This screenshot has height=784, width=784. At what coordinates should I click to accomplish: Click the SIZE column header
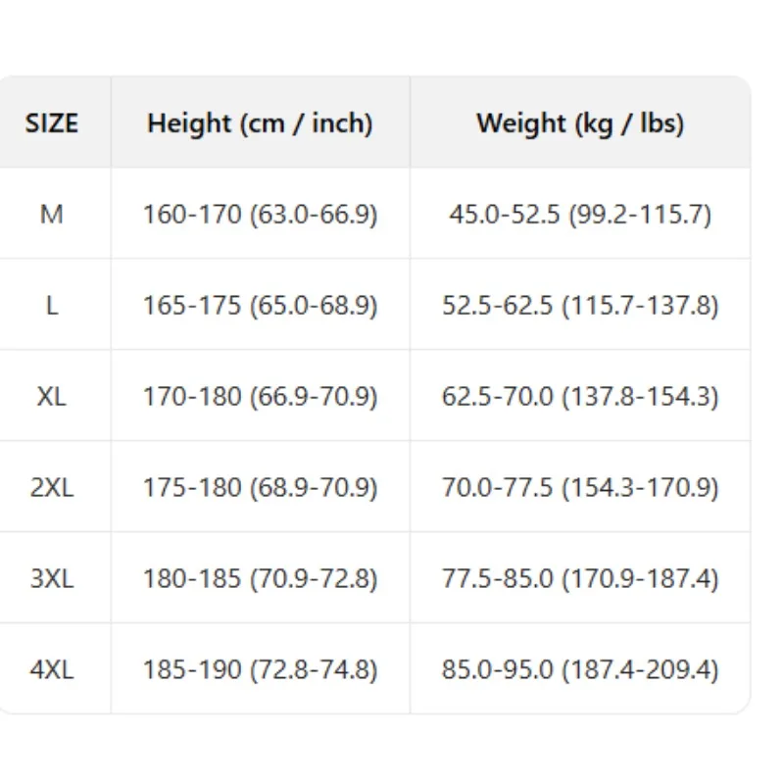[x=52, y=123]
